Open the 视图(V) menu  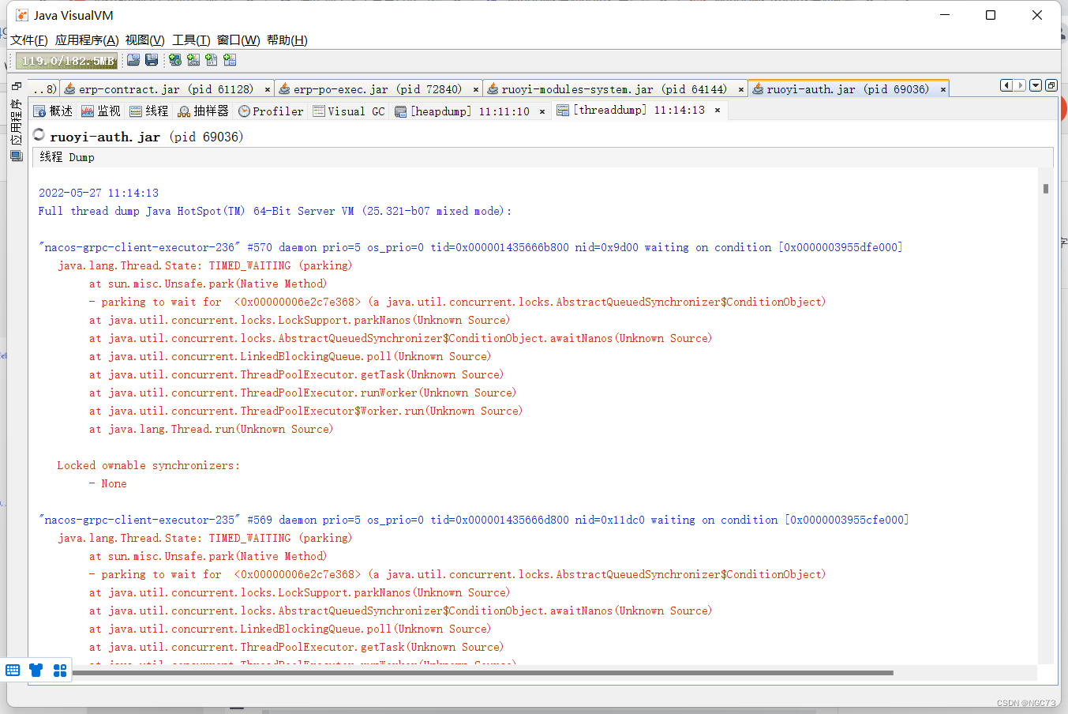pos(144,40)
